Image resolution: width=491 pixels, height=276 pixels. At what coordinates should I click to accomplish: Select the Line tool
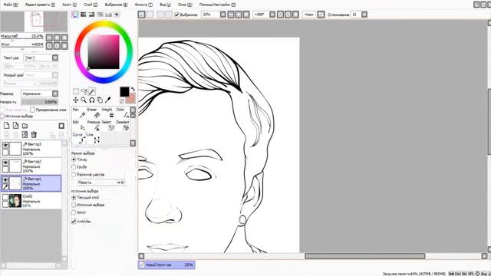[94, 139]
